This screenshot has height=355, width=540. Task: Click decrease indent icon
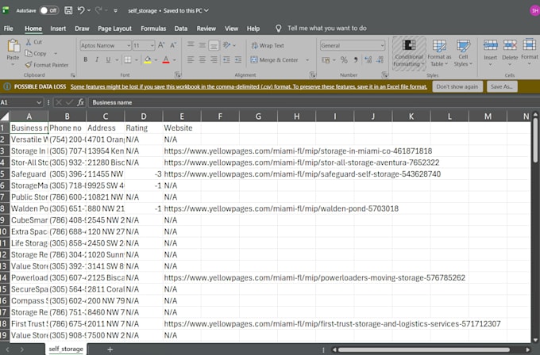[x=226, y=59]
